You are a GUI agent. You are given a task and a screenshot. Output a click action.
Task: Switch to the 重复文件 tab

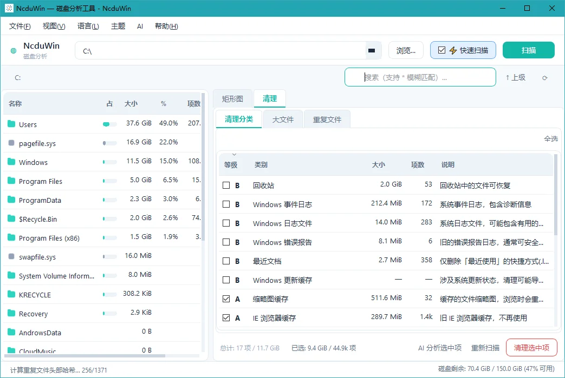(327, 120)
